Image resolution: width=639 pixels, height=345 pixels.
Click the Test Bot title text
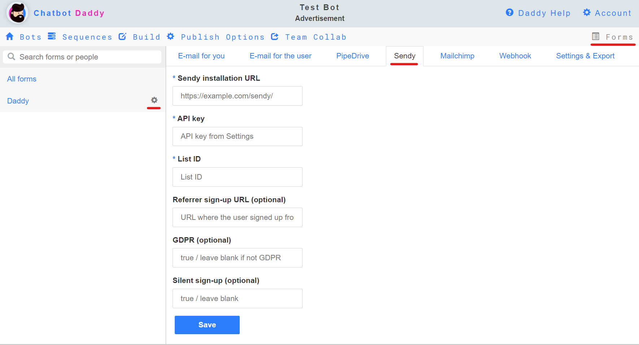[319, 8]
